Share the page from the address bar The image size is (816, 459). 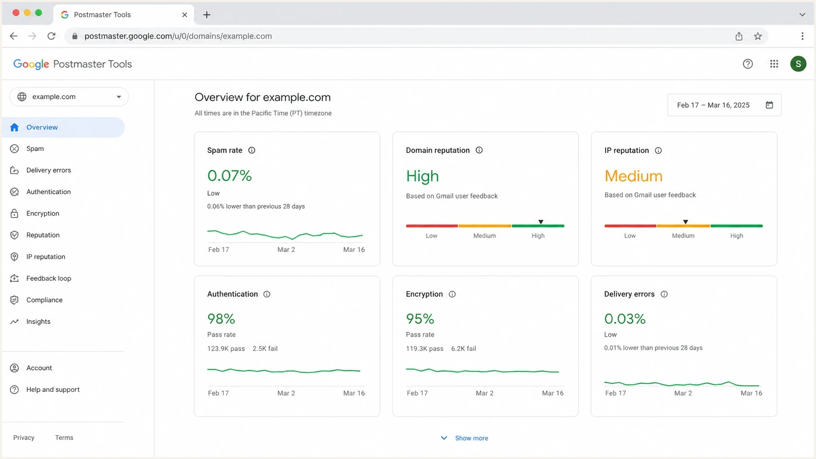coord(739,36)
